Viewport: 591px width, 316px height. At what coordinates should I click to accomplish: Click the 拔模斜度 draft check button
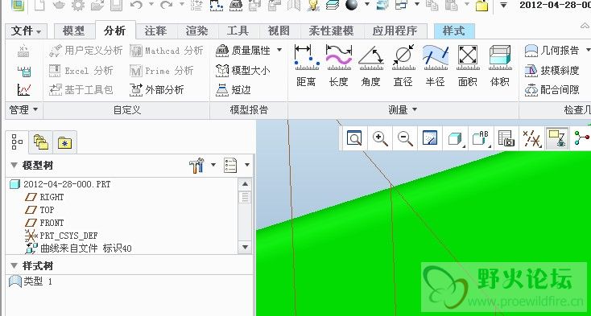552,70
